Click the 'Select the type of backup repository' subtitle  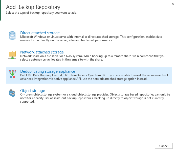coord(41,13)
